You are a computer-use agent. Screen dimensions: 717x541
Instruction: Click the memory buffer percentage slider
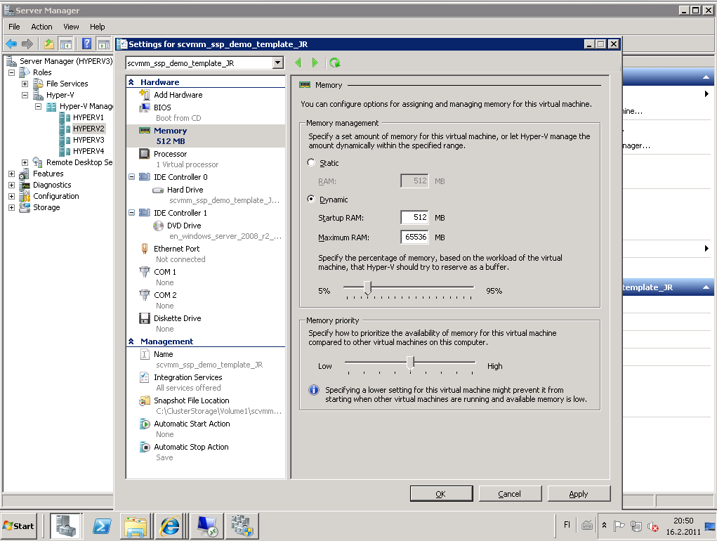(x=368, y=287)
